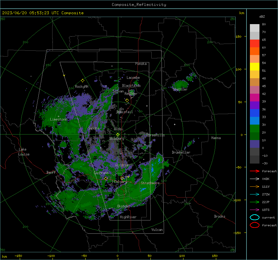Click the yellow diamond marker beside RockyMH

coord(82,81)
